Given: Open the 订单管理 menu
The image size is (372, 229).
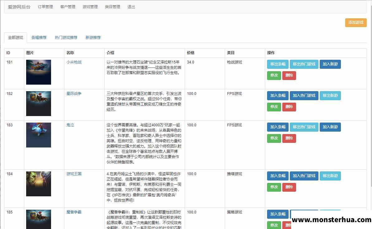Looking at the screenshot, I should tap(45, 7).
